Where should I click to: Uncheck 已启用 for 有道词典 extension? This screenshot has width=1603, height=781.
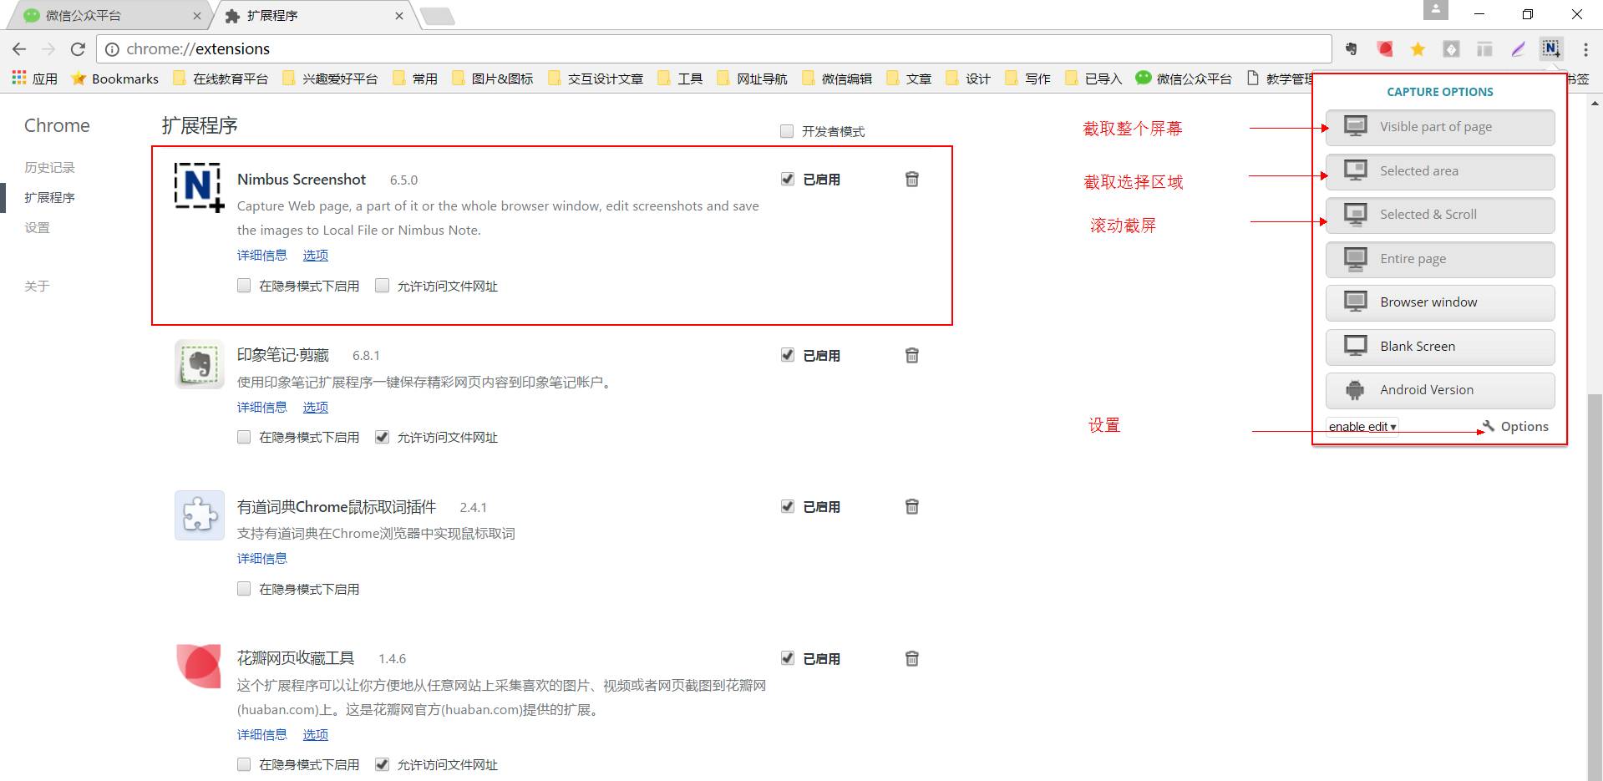(787, 506)
